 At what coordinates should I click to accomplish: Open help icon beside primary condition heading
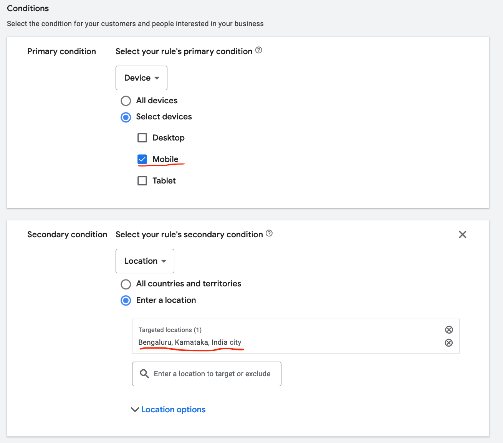[x=259, y=50]
